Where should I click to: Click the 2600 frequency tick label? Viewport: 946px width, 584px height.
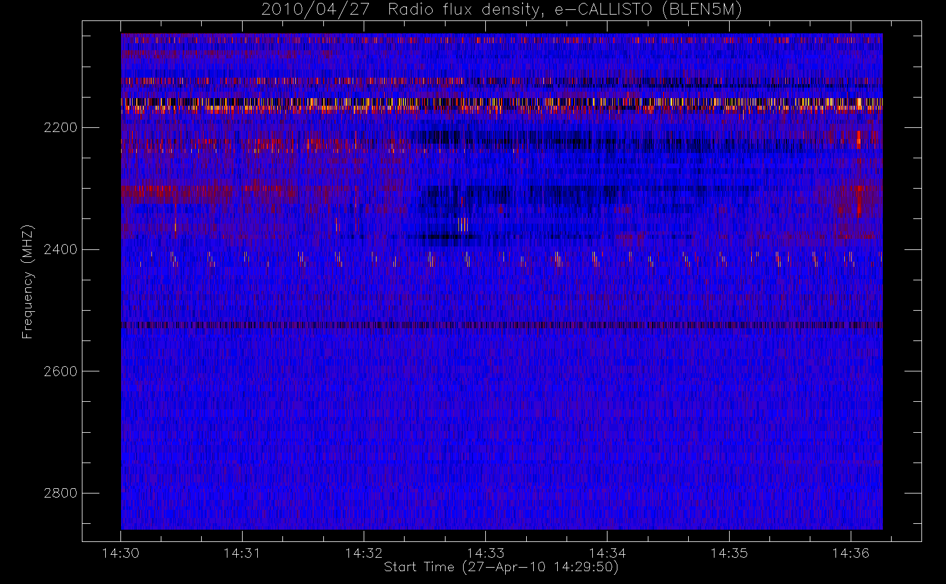click(x=60, y=371)
